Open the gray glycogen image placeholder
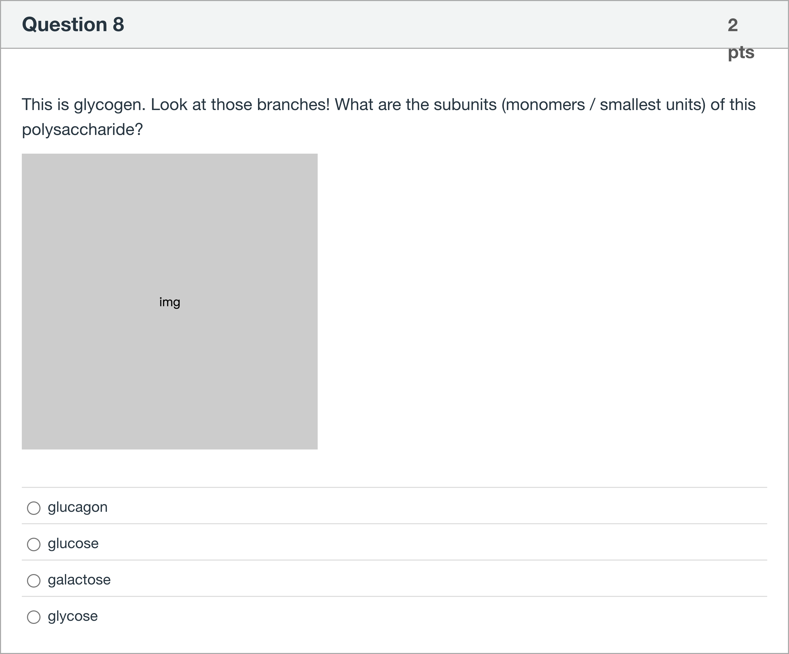Viewport: 789px width, 654px height. click(169, 301)
